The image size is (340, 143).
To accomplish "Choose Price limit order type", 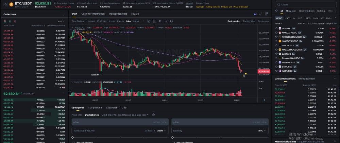I will [77, 115].
